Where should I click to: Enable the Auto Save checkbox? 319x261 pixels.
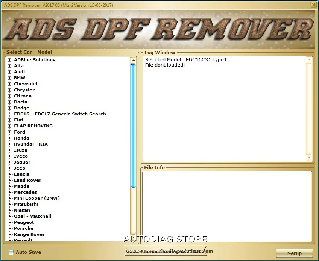point(11,252)
